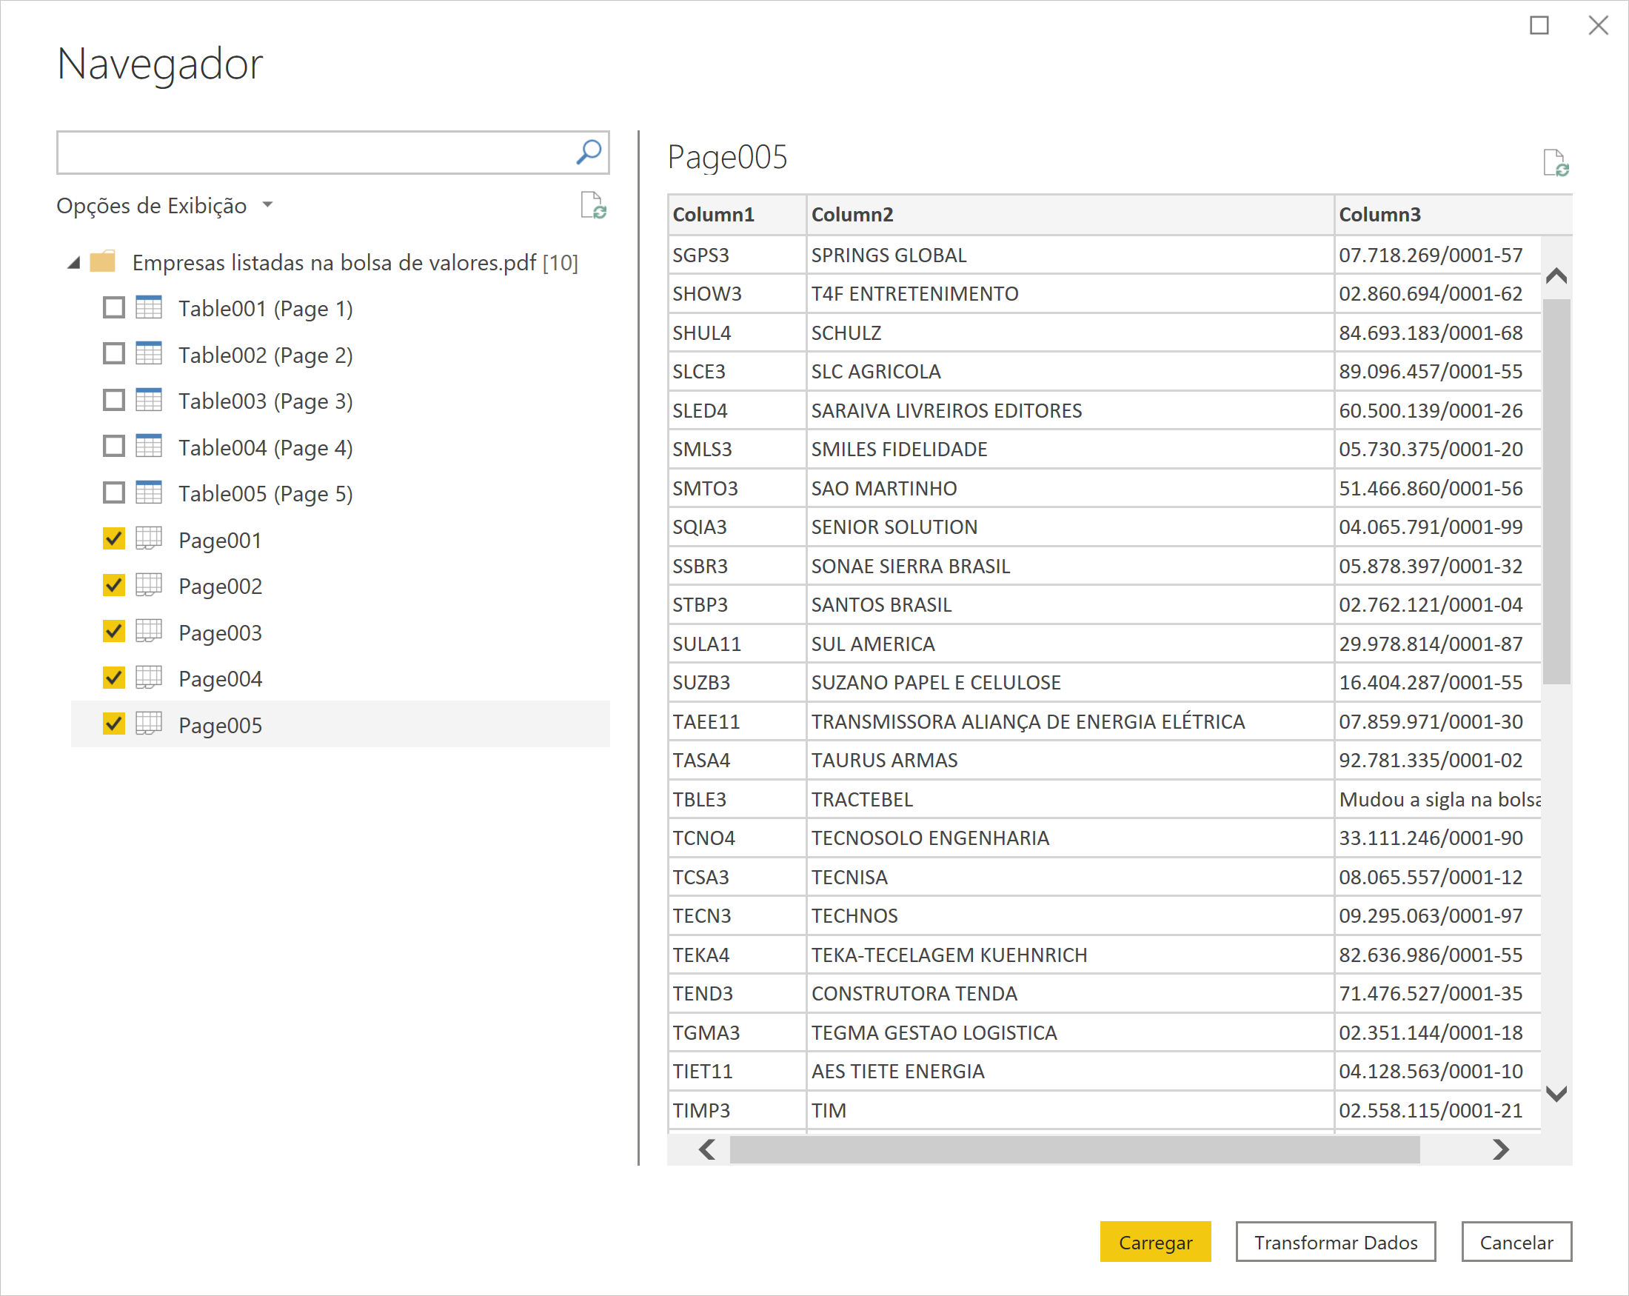The height and width of the screenshot is (1296, 1629).
Task: Select Table005 (Page 5) in the tree
Action: (265, 493)
